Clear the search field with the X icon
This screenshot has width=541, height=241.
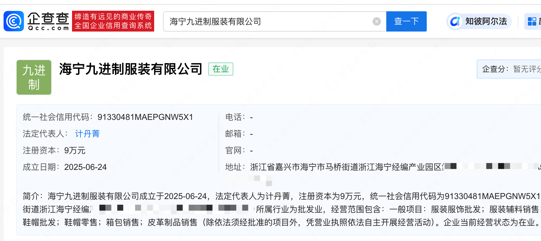377,21
